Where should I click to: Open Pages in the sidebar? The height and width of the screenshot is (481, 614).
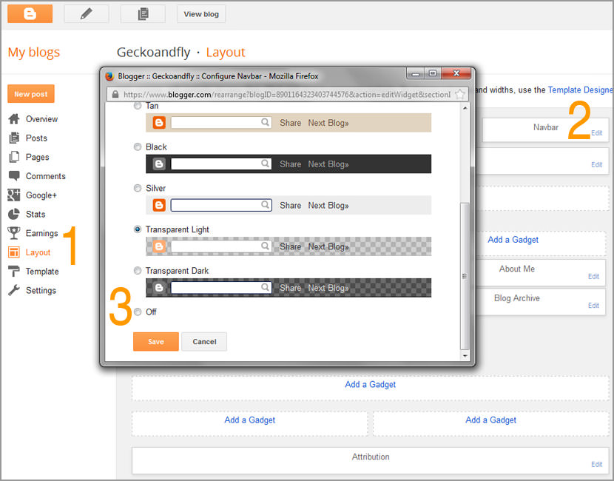(x=37, y=157)
